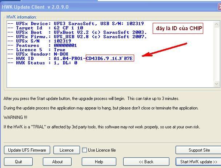The width and height of the screenshot is (221, 168).
Task: Click the UFSx Firmw. version line
Action: click(77, 37)
